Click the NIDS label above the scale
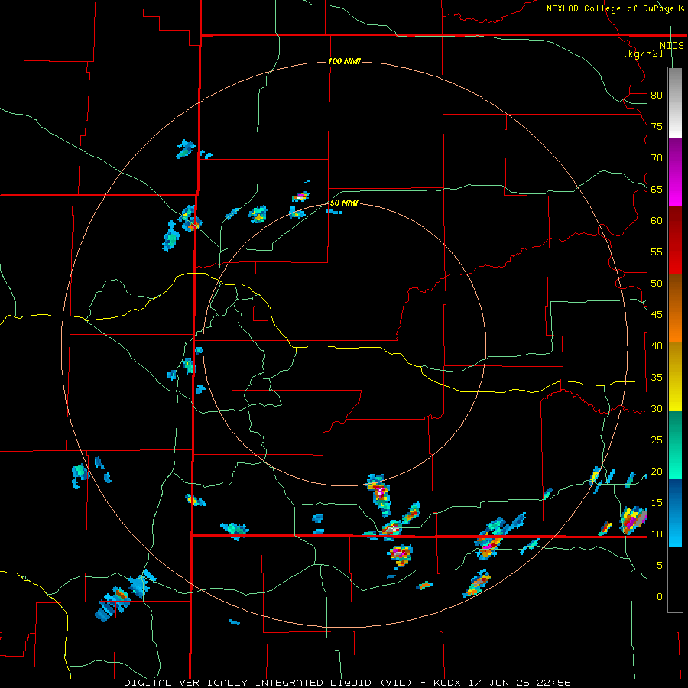 click(x=671, y=46)
